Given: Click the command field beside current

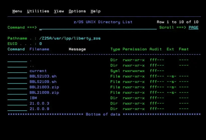Looking at the screenshot, I should [x=17, y=71].
